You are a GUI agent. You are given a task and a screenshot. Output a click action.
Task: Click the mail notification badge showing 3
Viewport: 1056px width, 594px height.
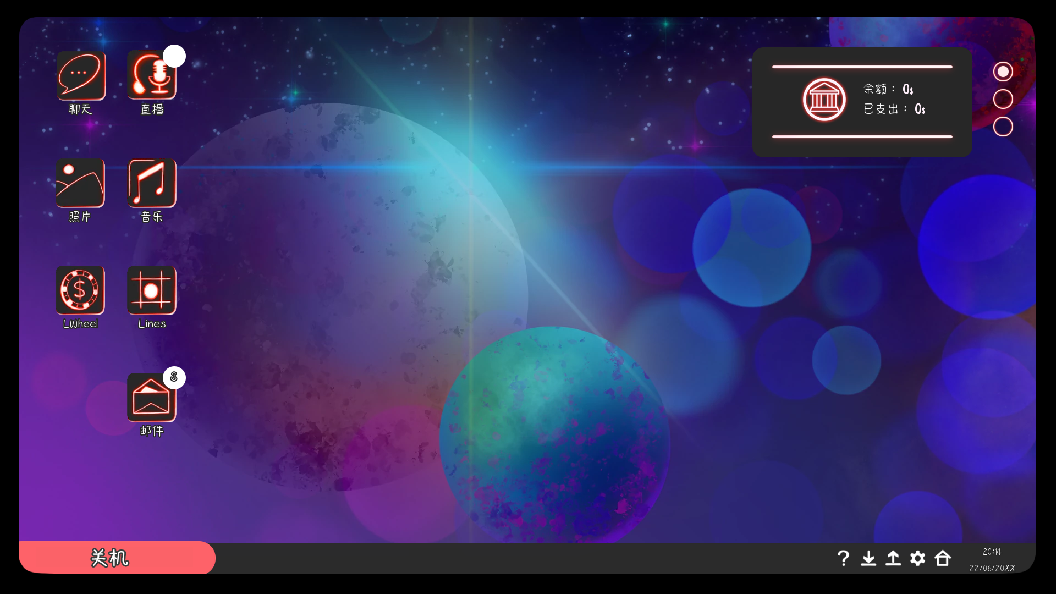174,377
